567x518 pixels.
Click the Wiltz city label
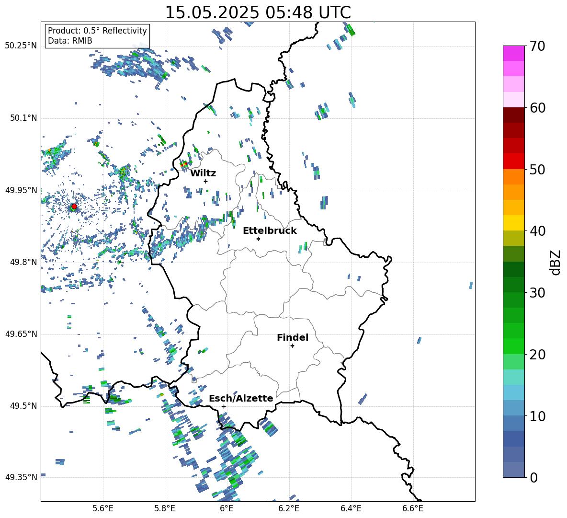(x=203, y=173)
